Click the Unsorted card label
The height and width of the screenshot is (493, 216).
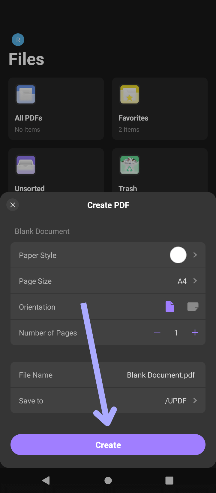pos(30,188)
